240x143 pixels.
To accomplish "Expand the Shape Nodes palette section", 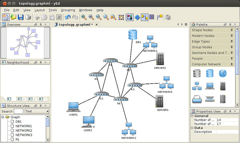I will tap(213, 30).
